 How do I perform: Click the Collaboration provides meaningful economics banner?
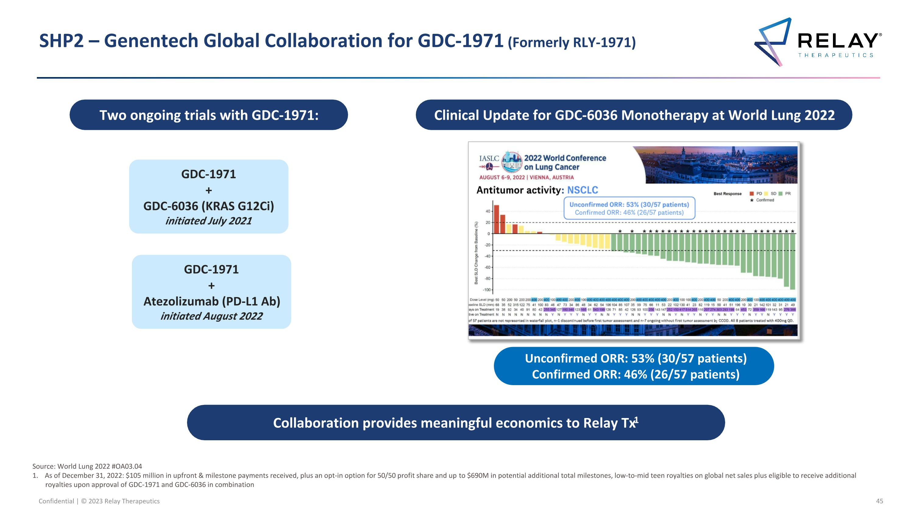tap(455, 423)
